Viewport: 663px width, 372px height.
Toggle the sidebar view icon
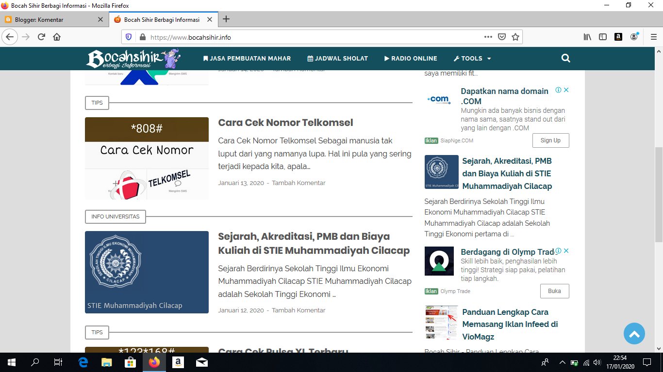pyautogui.click(x=603, y=37)
